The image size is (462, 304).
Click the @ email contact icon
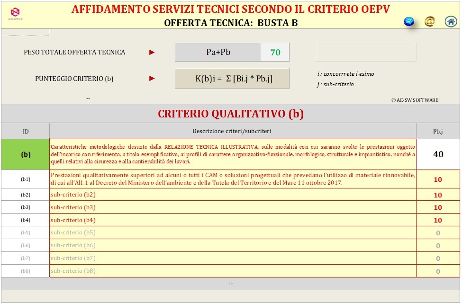tap(429, 21)
